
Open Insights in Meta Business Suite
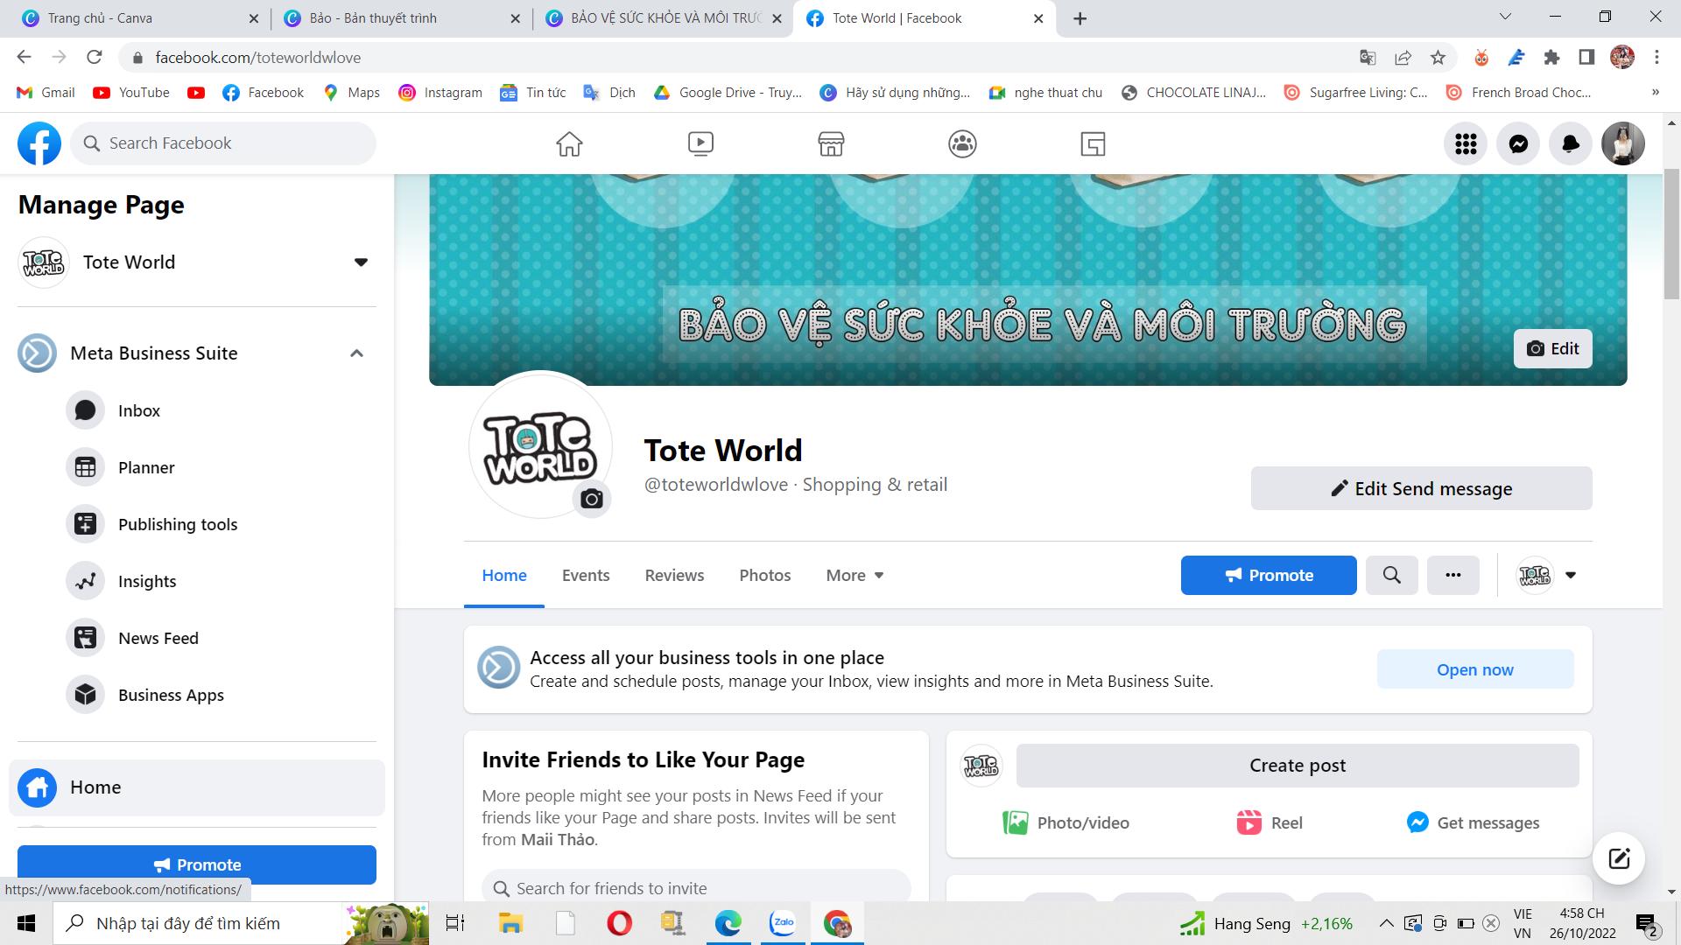pyautogui.click(x=147, y=581)
